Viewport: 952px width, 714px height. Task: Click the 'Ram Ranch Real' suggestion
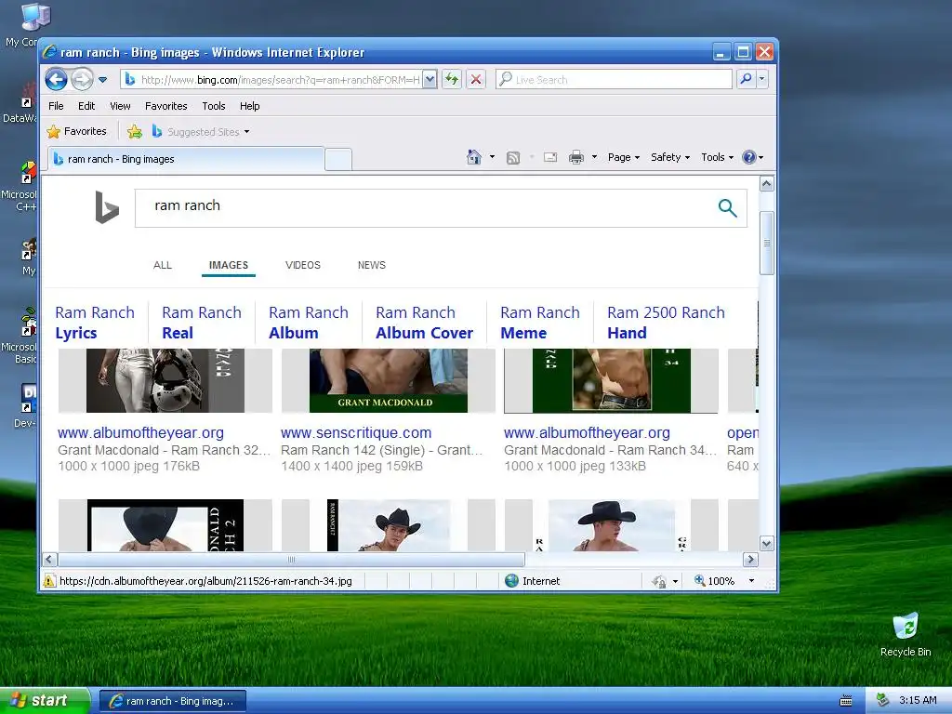(x=202, y=323)
